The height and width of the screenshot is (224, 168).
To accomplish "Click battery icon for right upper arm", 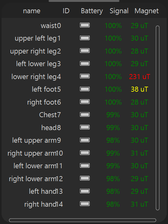I will point(85,153).
